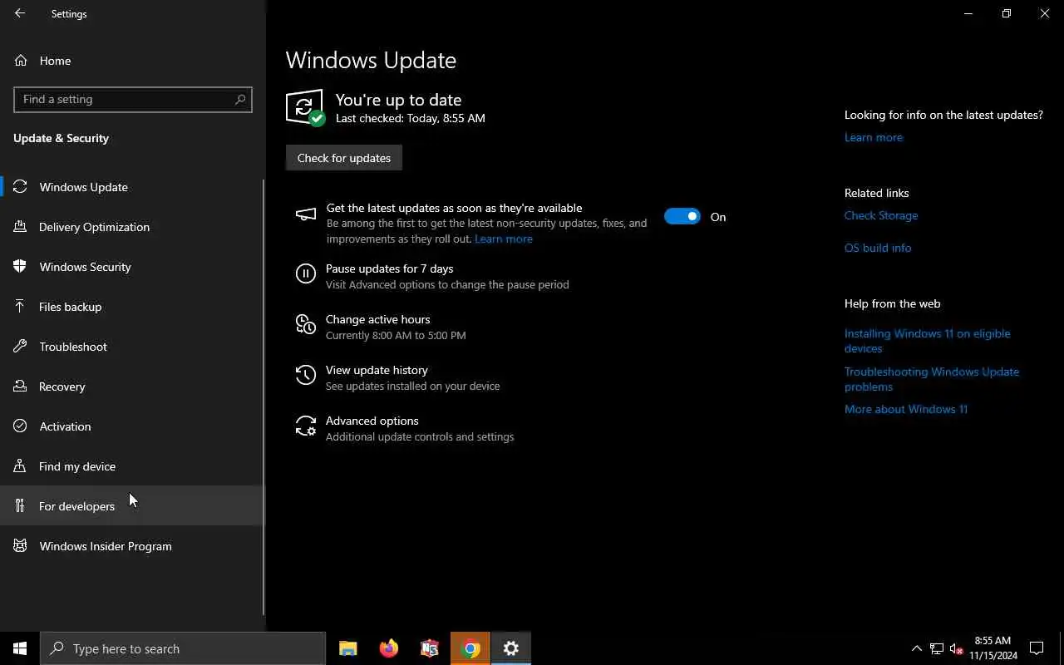
Task: Open the For developers page
Action: (133, 506)
